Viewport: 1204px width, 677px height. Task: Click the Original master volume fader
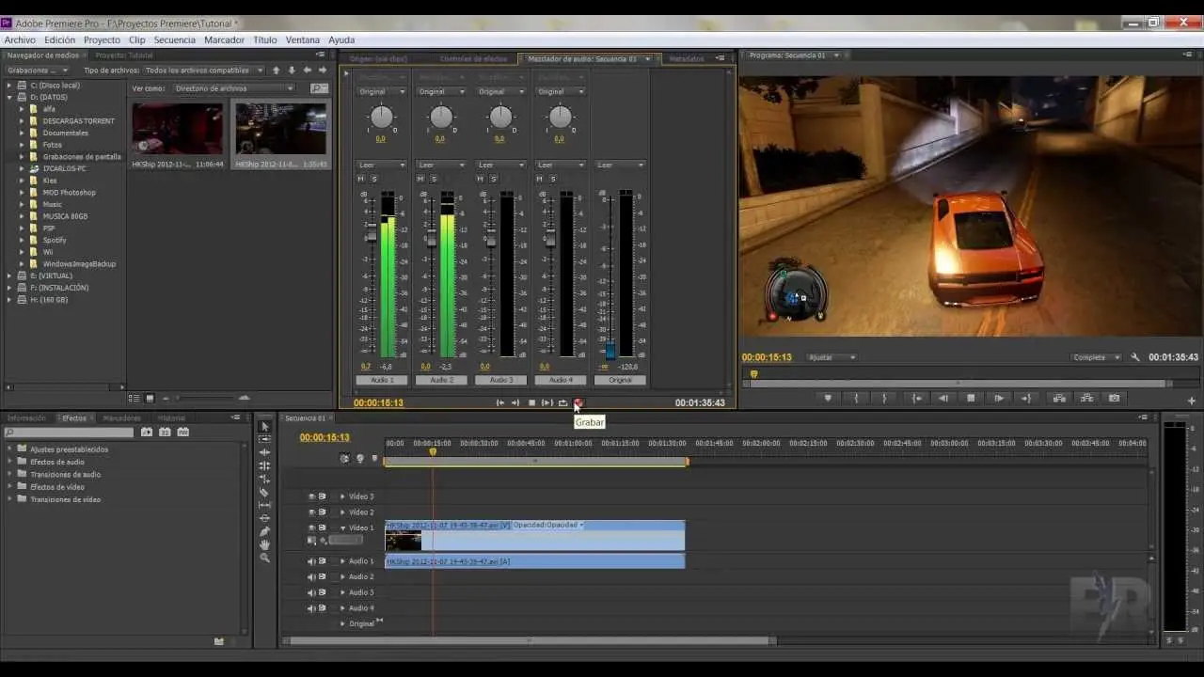point(610,351)
